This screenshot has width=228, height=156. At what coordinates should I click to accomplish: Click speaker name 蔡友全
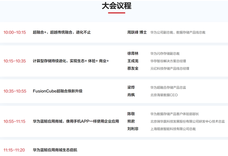pyautogui.click(x=133, y=68)
